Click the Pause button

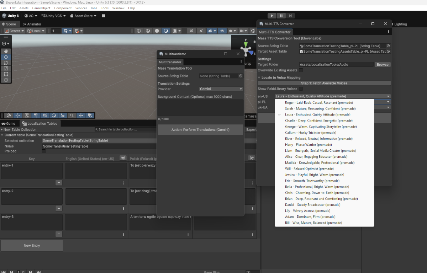tap(281, 16)
